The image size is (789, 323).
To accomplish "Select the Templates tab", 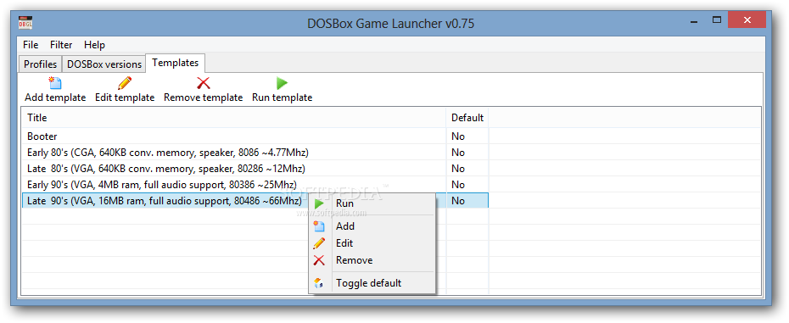I will point(175,63).
